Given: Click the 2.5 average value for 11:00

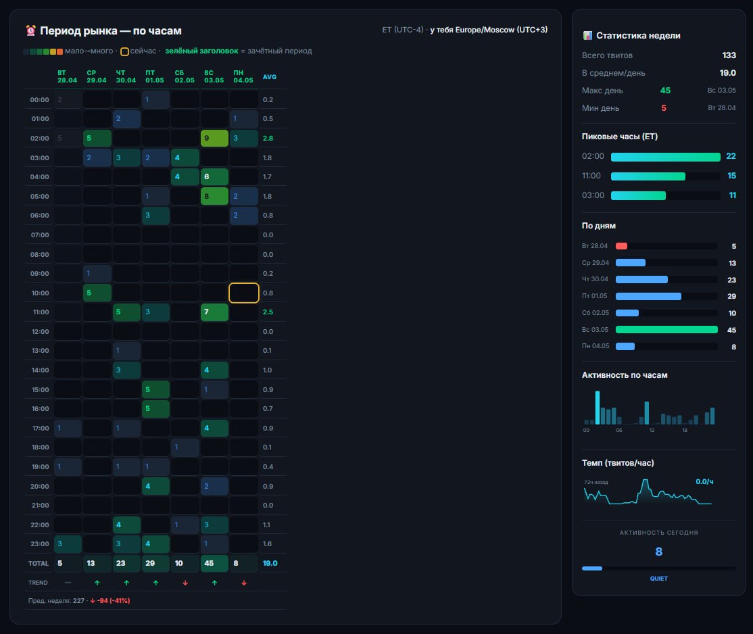Looking at the screenshot, I should pos(268,312).
